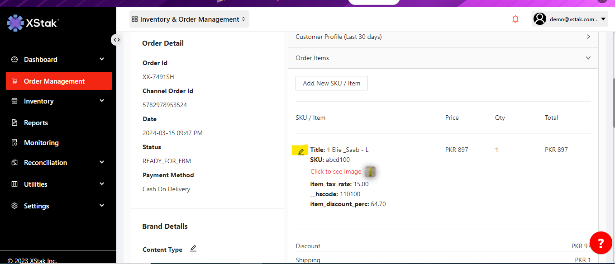
Task: Click the Monitoring sidebar icon
Action: point(14,143)
